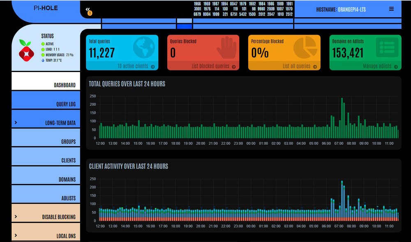Viewport: 411px width, 242px height.
Task: Click arrow icon beside List blocked queries
Action: (x=233, y=67)
